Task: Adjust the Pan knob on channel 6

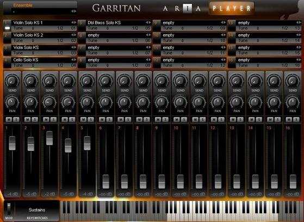Action: pyautogui.click(x=106, y=102)
